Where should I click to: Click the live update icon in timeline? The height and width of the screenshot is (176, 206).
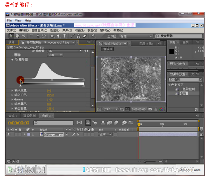(x=88, y=123)
